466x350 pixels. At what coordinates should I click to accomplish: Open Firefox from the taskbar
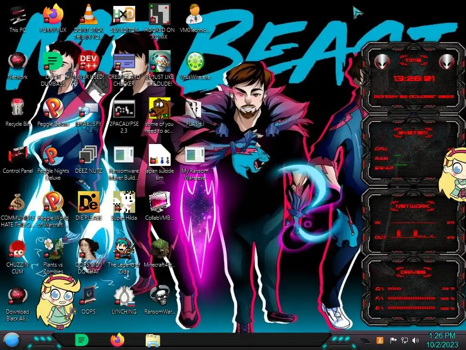coord(117,340)
